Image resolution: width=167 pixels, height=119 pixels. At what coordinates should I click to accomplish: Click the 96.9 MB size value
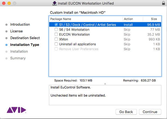click(154, 25)
